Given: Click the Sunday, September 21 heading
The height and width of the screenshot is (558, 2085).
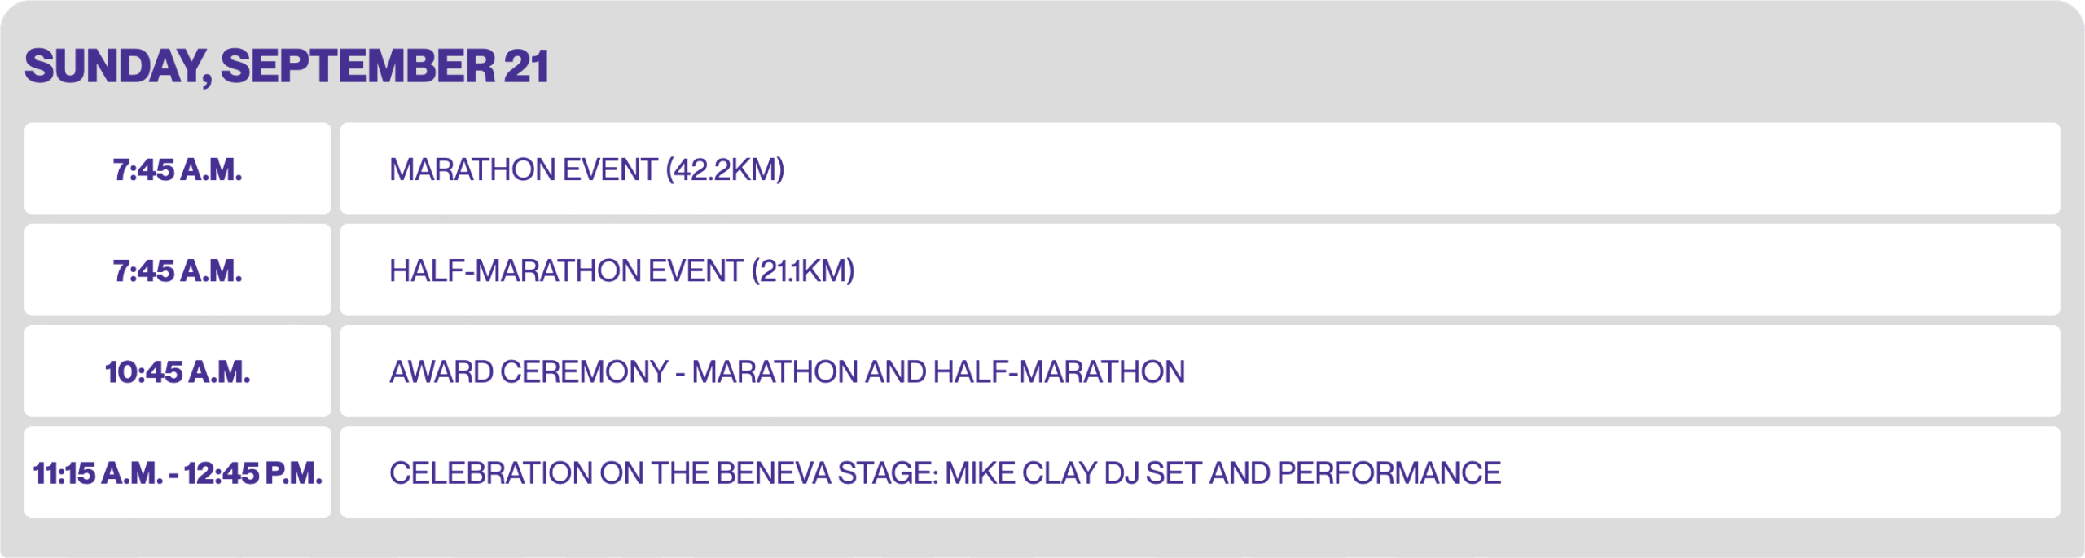Looking at the screenshot, I should tap(287, 66).
